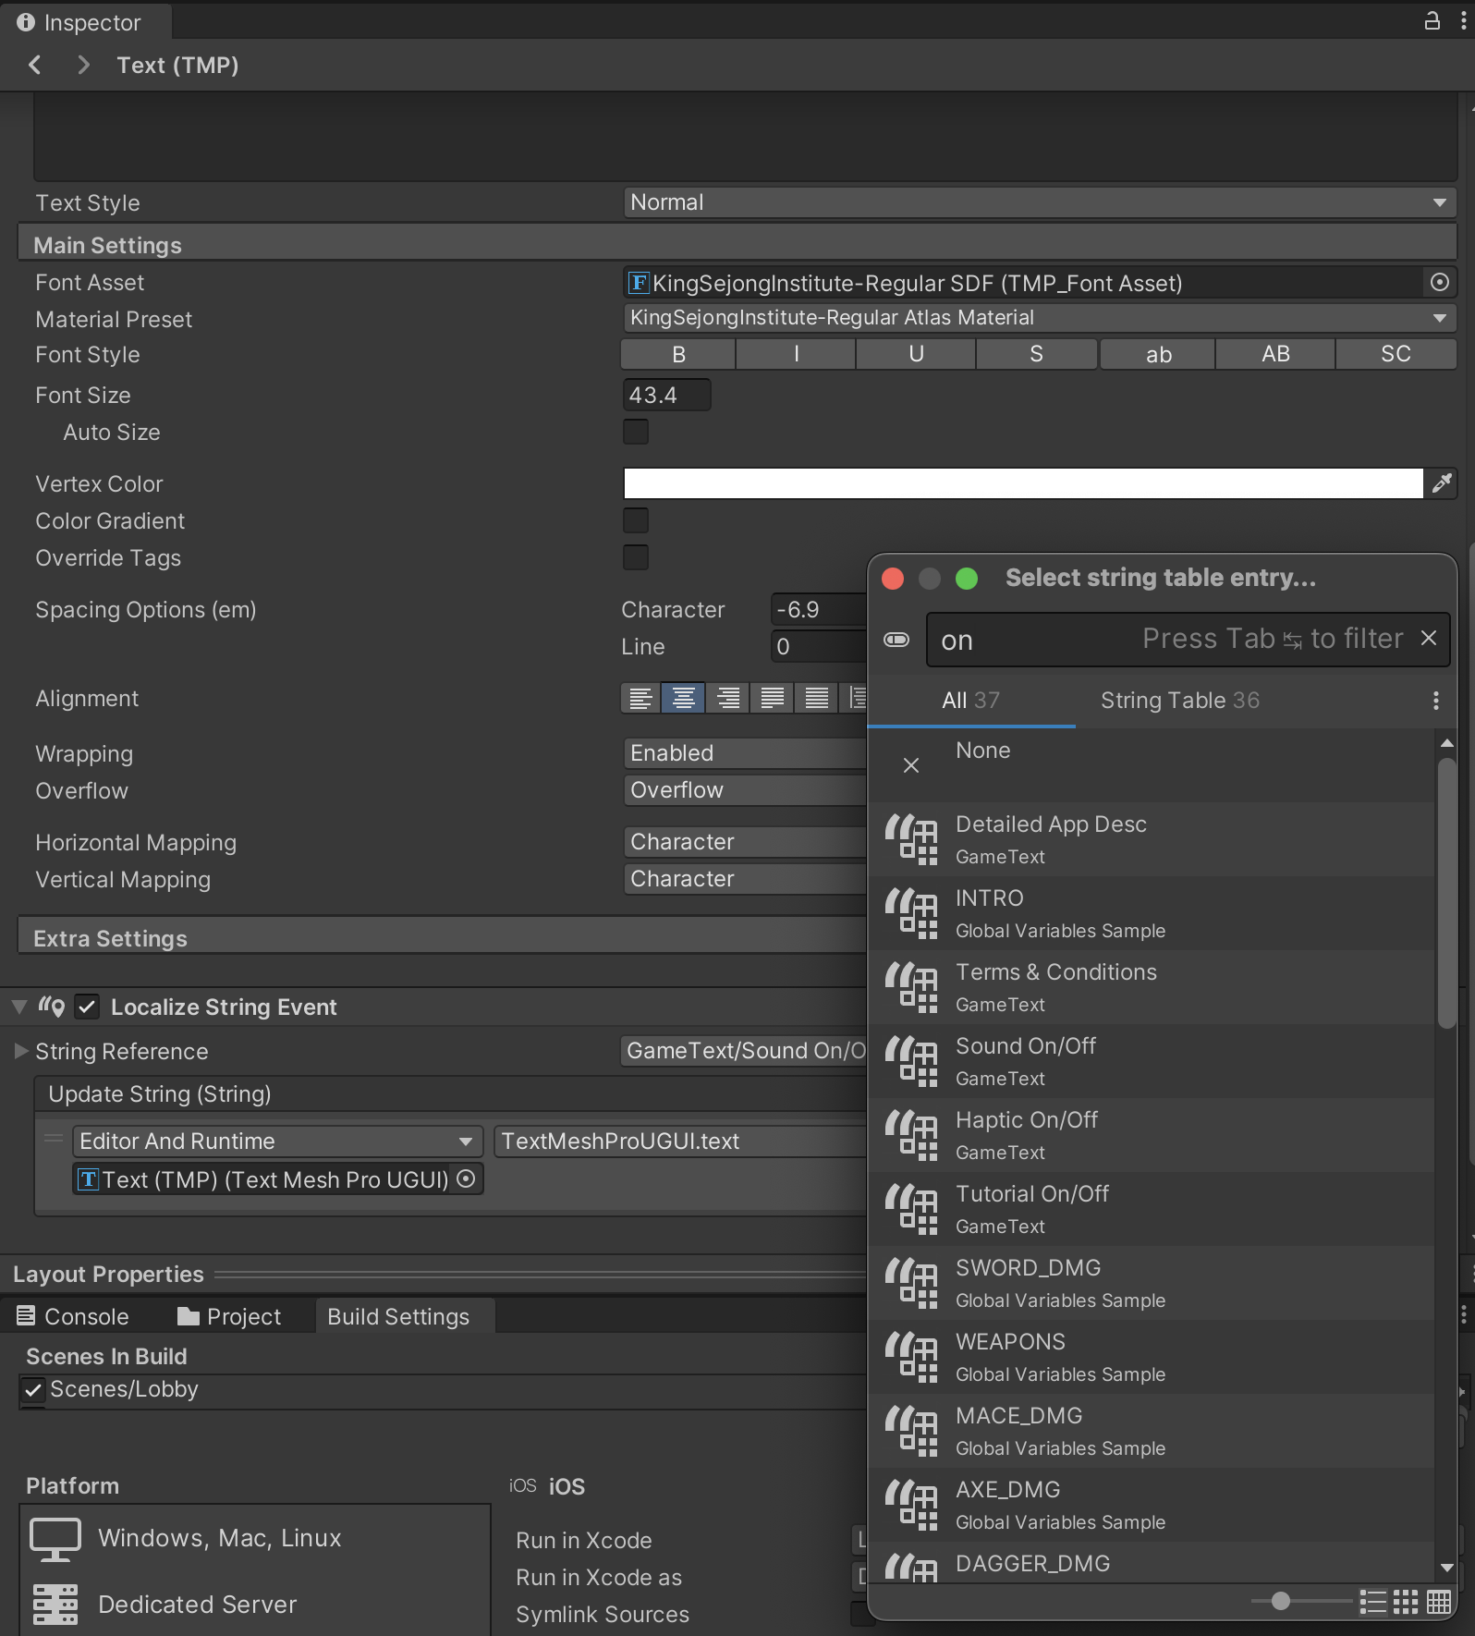The width and height of the screenshot is (1475, 1636).
Task: Clear the string table search text
Action: coord(1429,638)
